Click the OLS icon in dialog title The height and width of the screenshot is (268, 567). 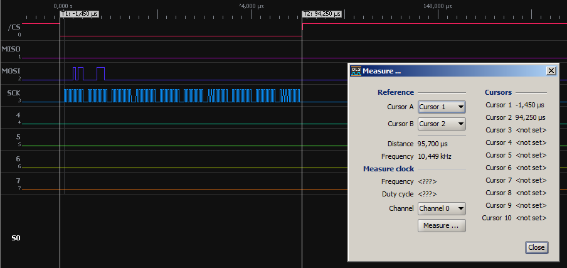click(356, 71)
